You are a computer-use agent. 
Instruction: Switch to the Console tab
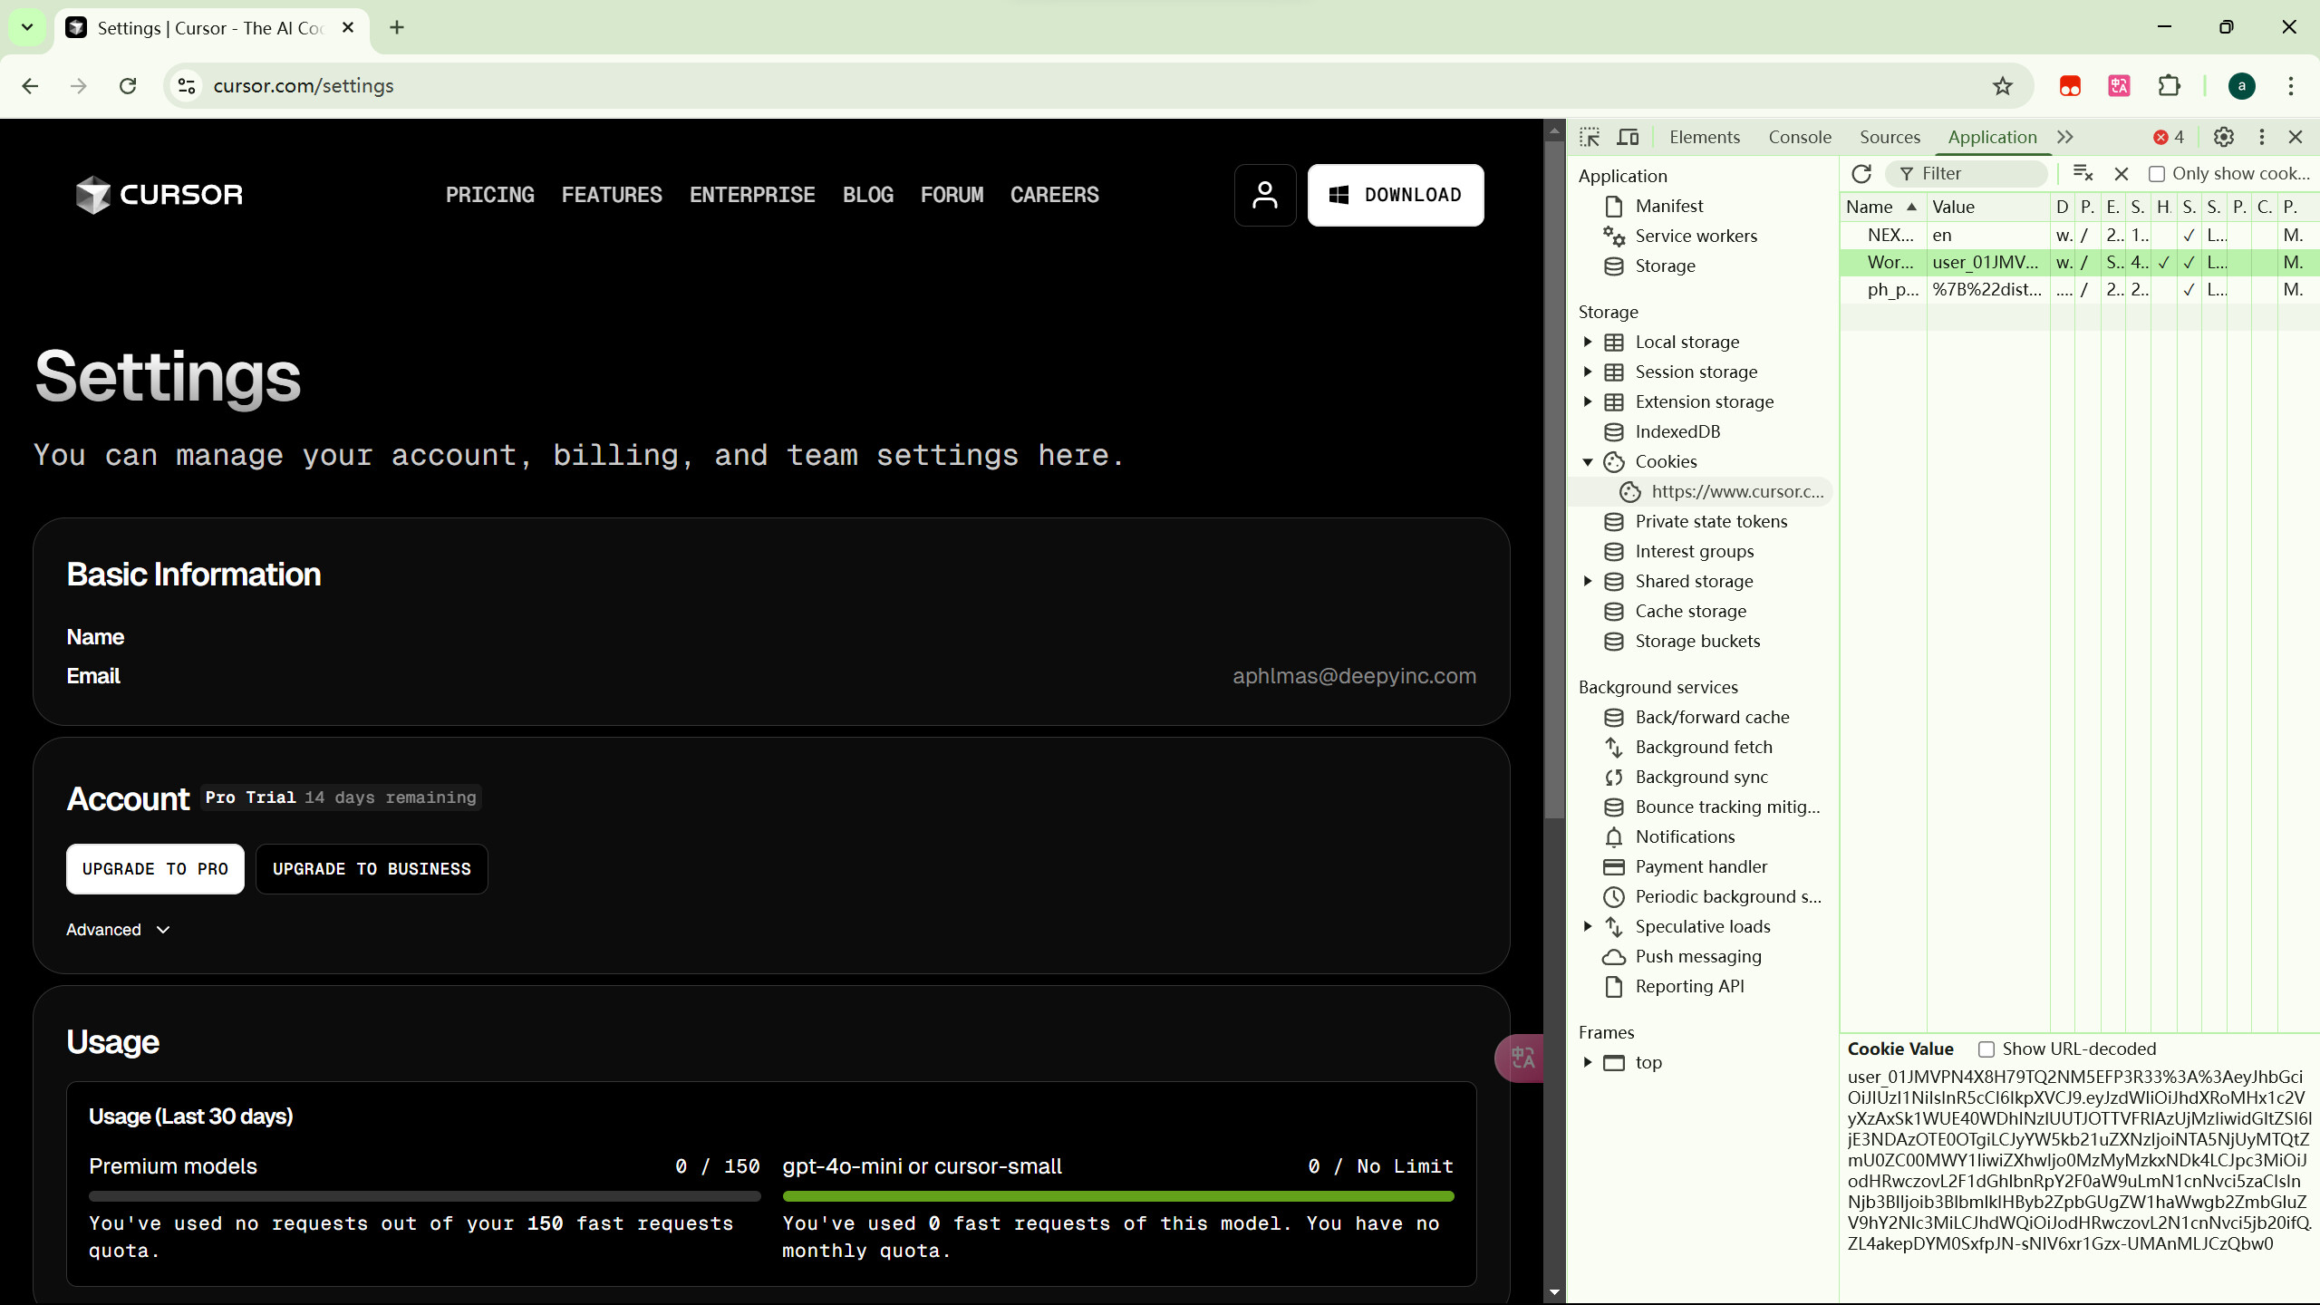(1799, 137)
